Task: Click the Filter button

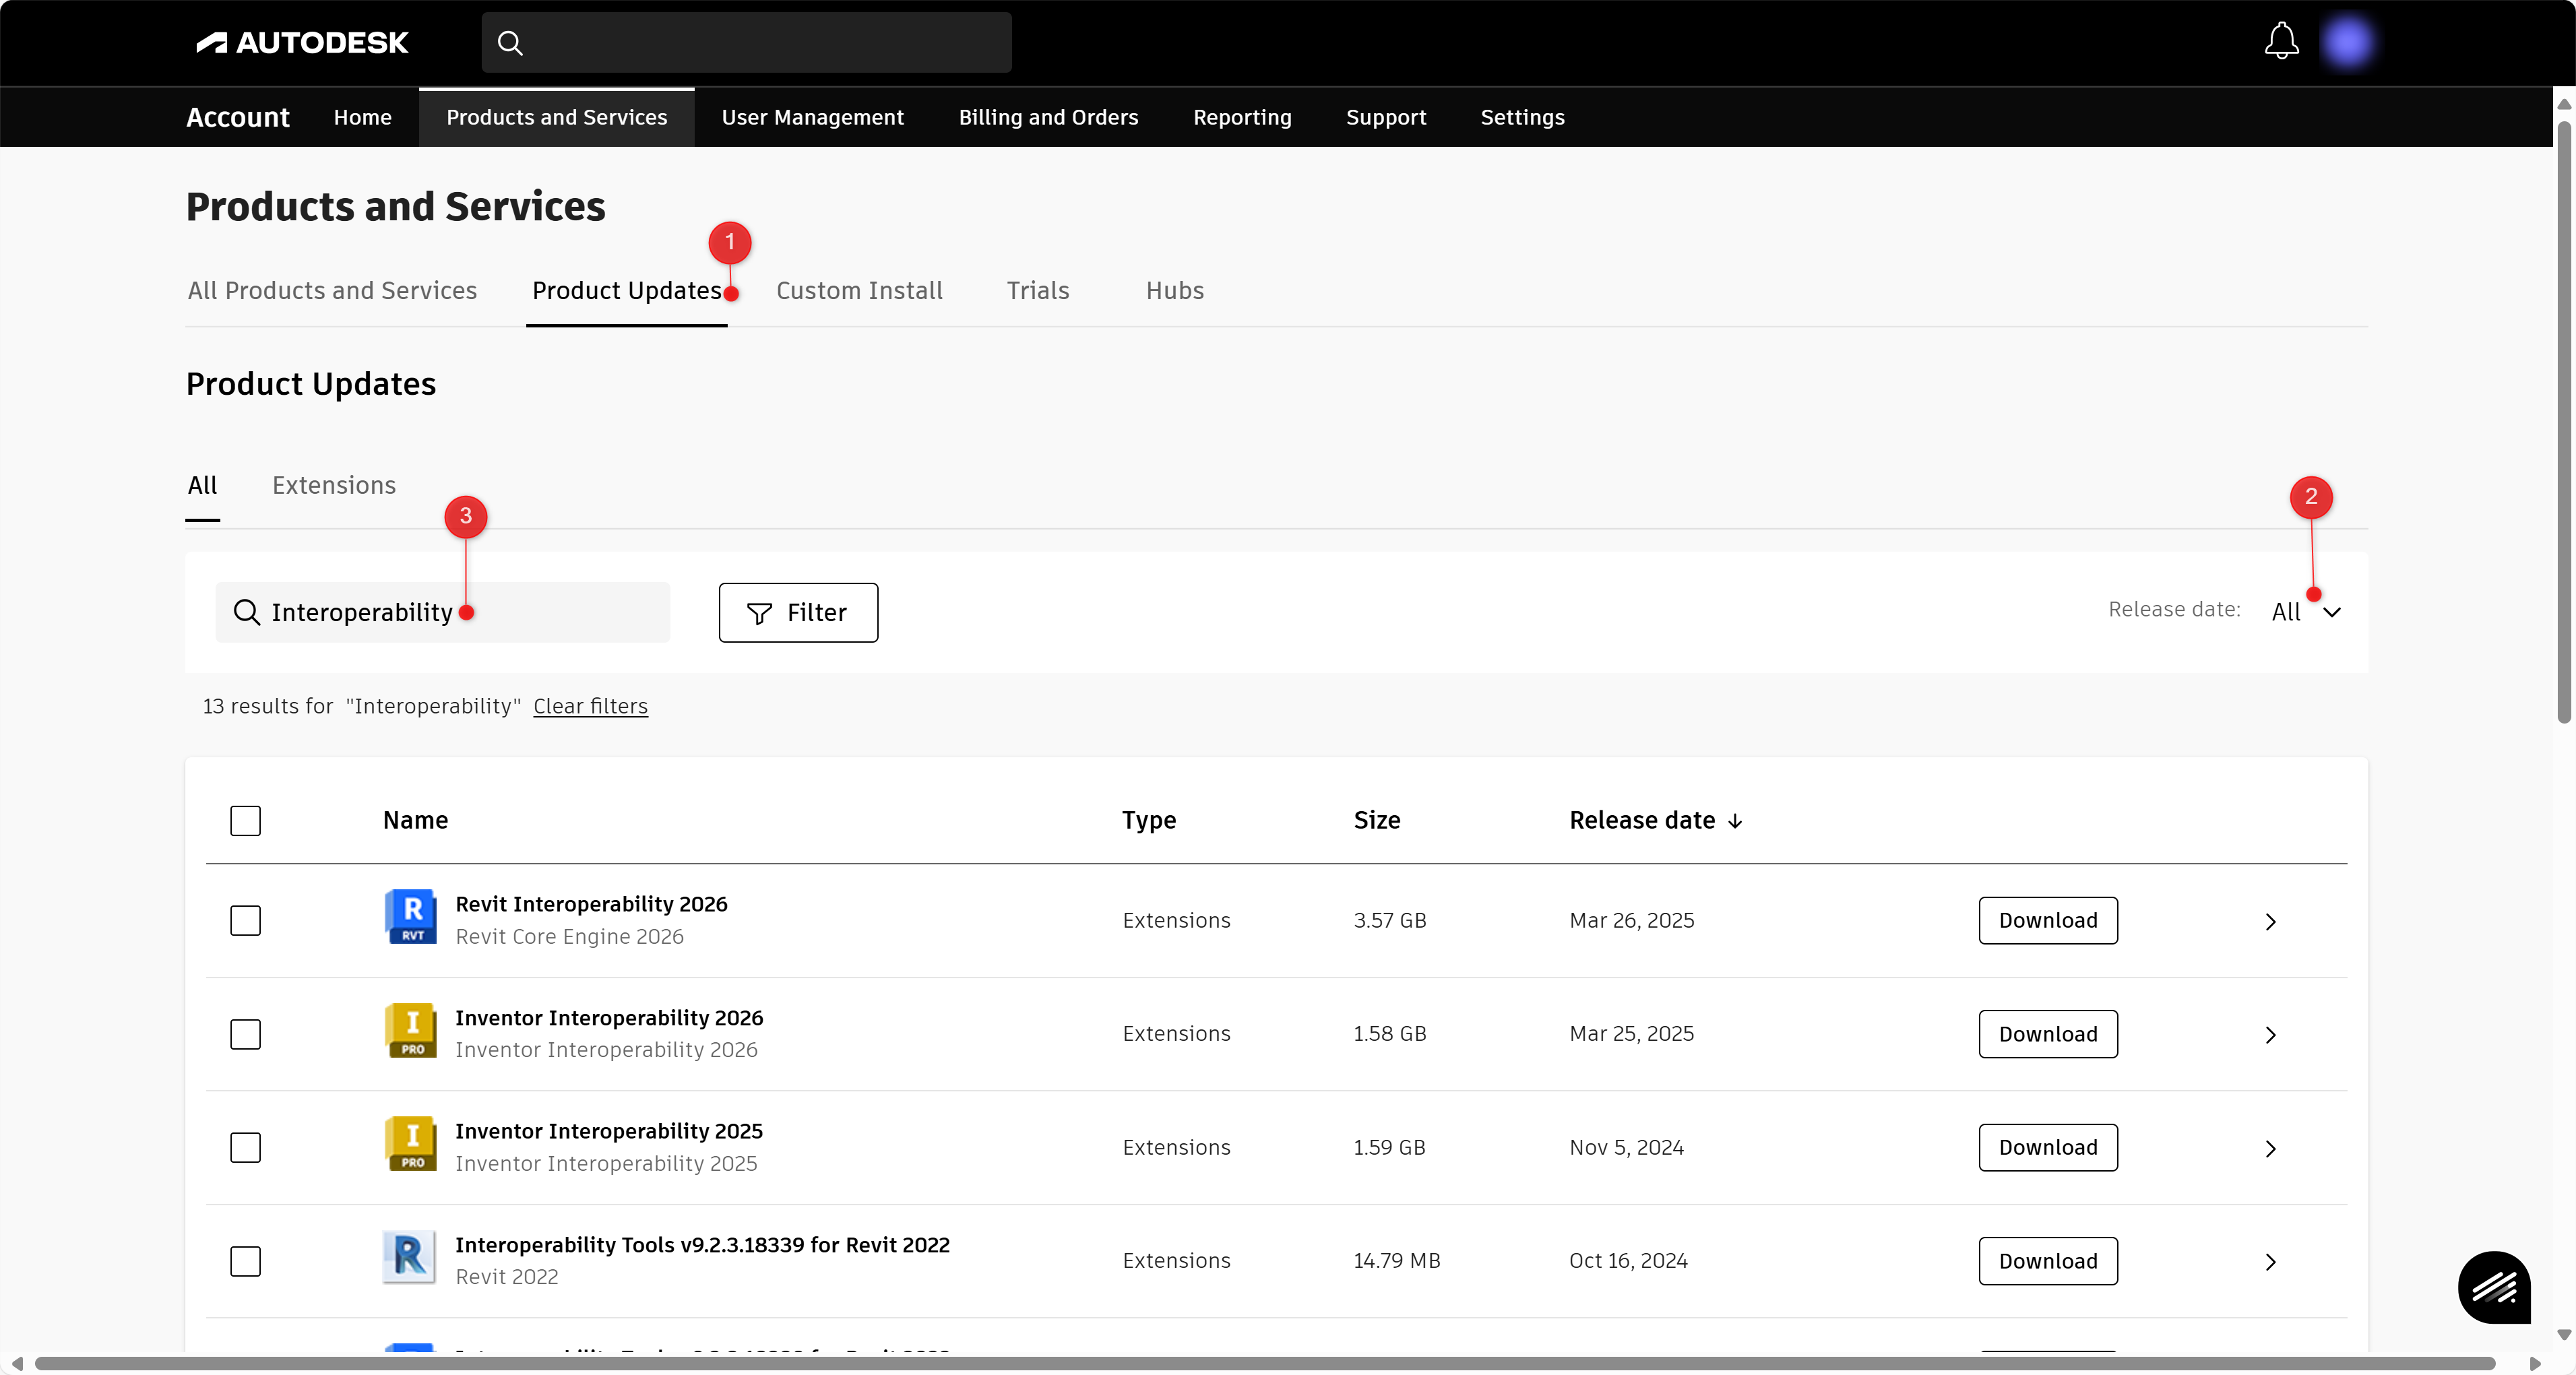Action: pos(798,612)
